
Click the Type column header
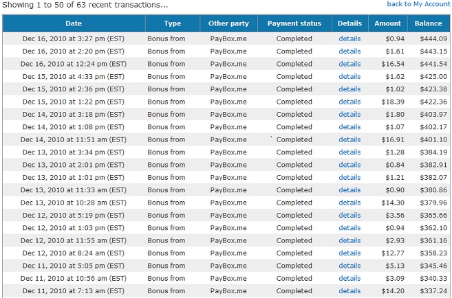click(x=173, y=23)
